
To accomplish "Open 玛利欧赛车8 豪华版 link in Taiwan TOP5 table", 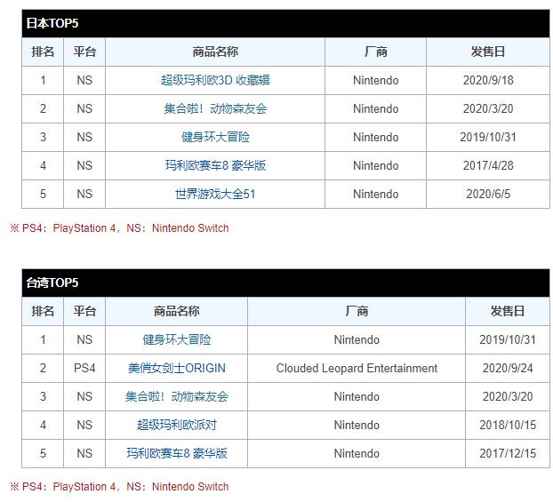I will coord(176,453).
